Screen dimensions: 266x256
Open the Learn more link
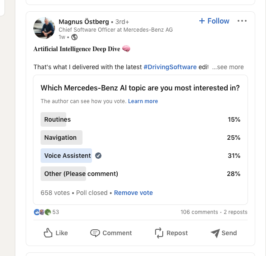[x=143, y=101]
